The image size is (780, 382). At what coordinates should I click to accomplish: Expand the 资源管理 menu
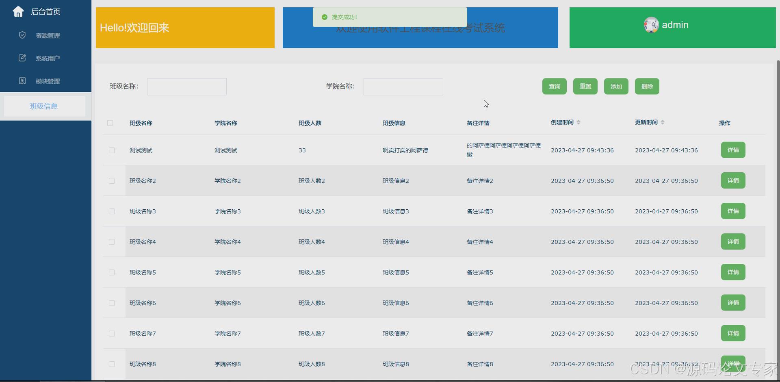pos(45,35)
